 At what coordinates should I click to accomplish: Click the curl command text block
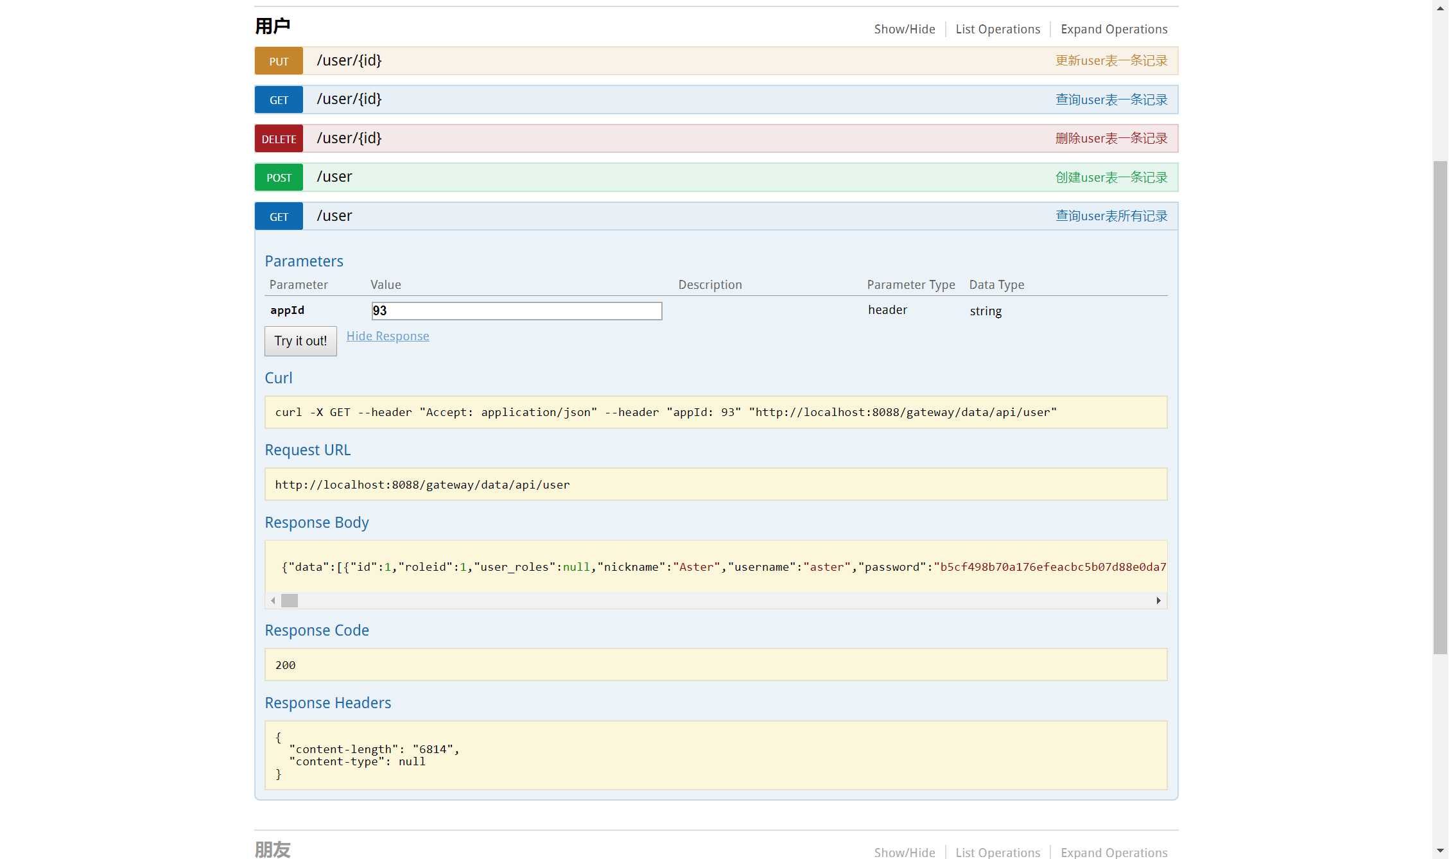(x=716, y=412)
